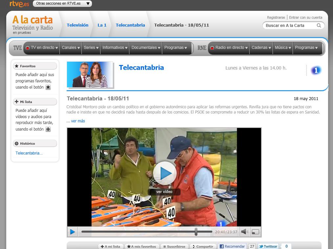Image resolution: width=333 pixels, height=249 pixels.
Task: Enable Radio en directo streaming
Action: coord(230,48)
